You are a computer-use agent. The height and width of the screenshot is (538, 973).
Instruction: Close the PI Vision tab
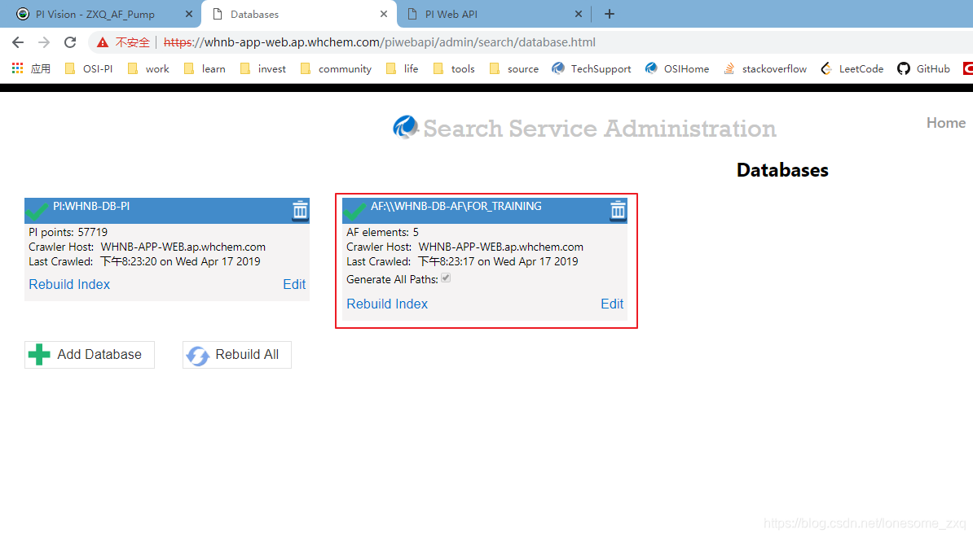click(x=188, y=14)
